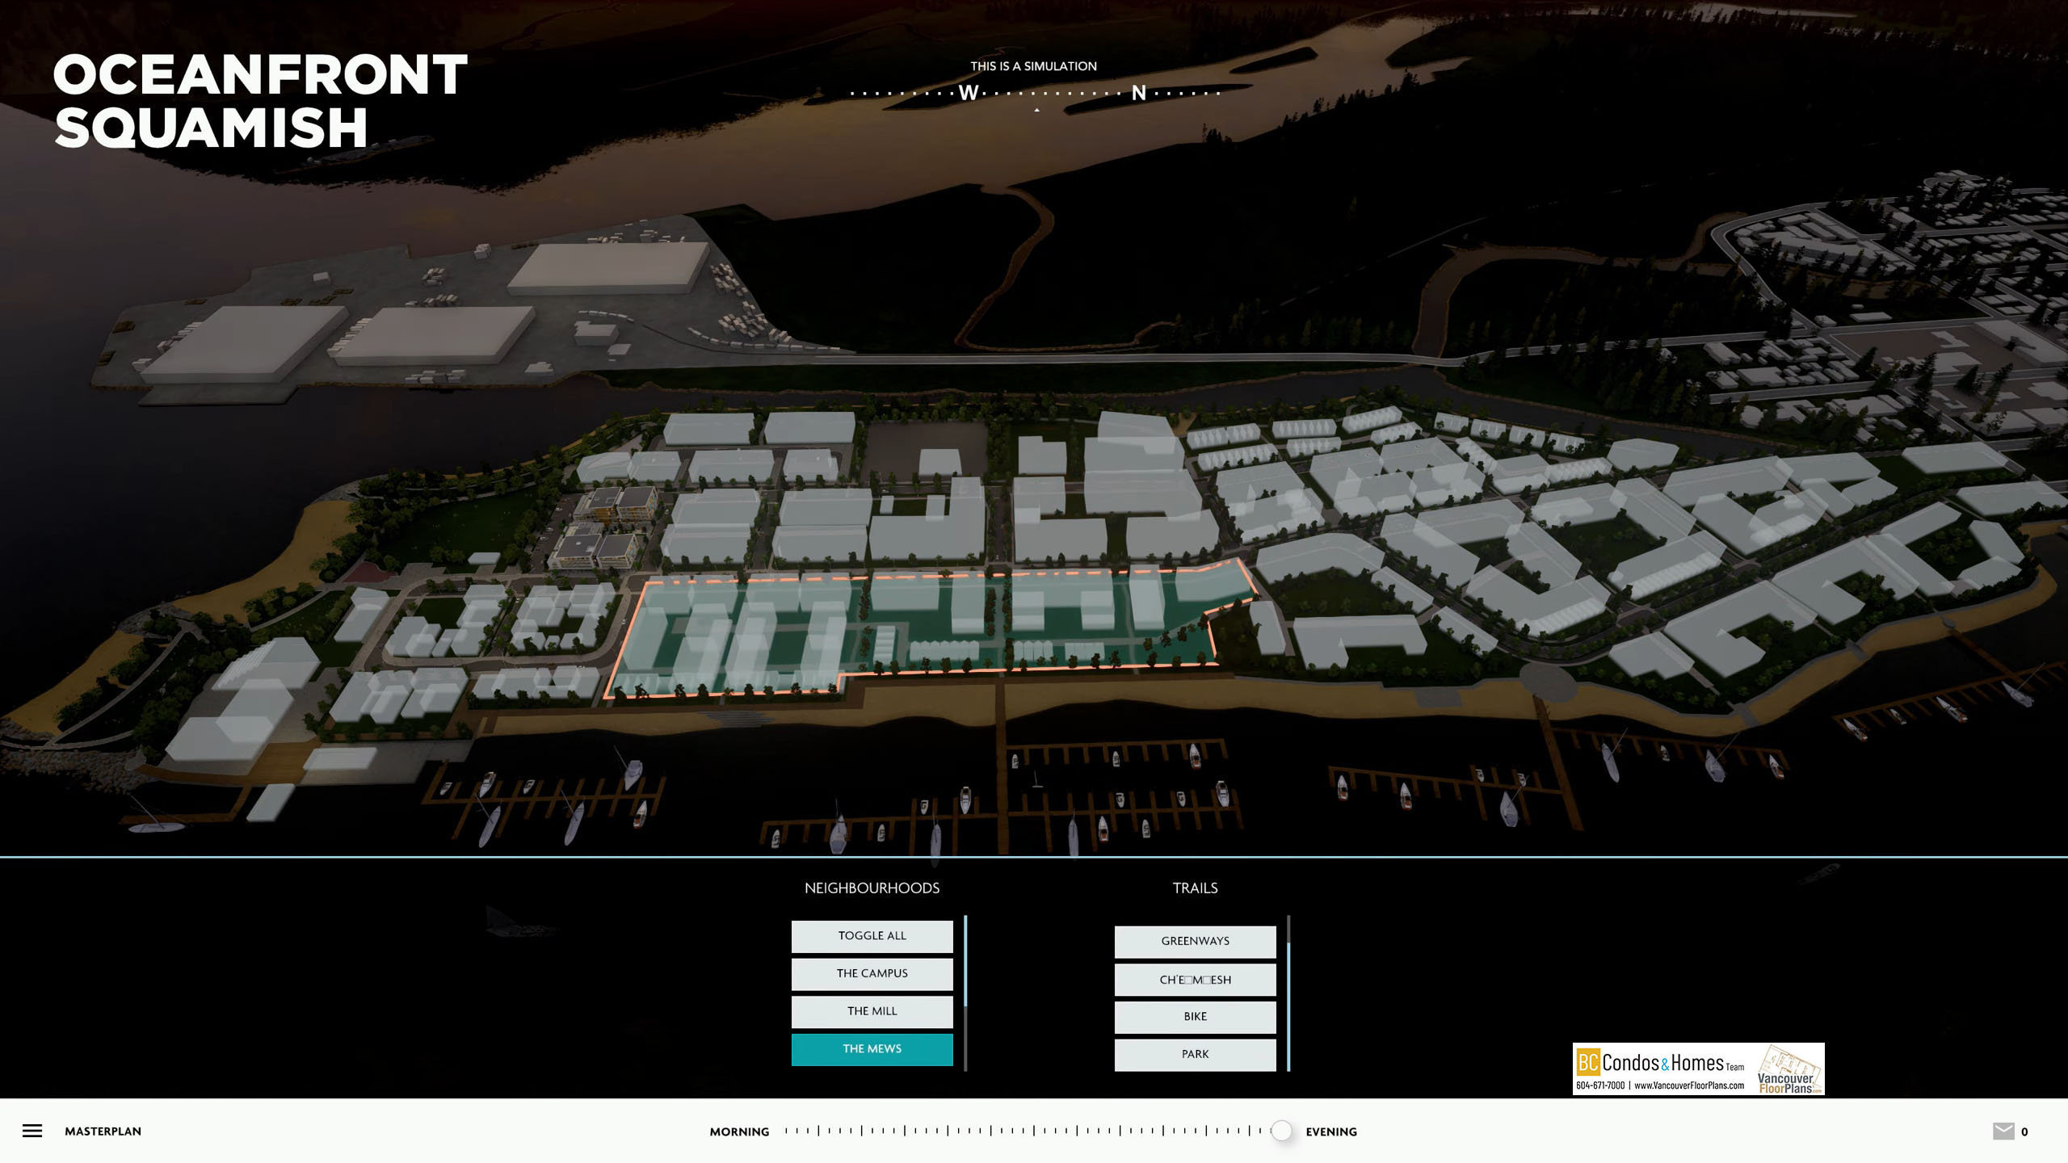Show the Park trails
2068x1163 pixels.
point(1196,1055)
